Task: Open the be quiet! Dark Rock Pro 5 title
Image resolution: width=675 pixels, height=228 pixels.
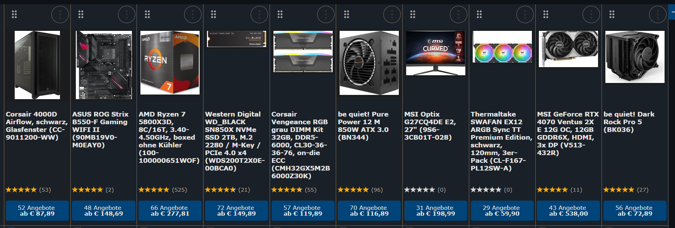Action: 629,122
